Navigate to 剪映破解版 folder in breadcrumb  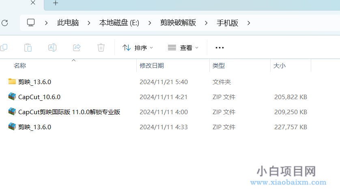click(178, 23)
